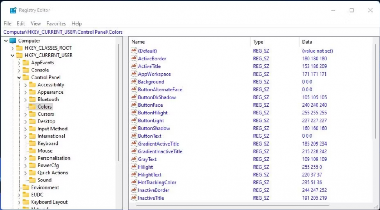
Task: Expand the EUDC key
Action: (x=19, y=195)
